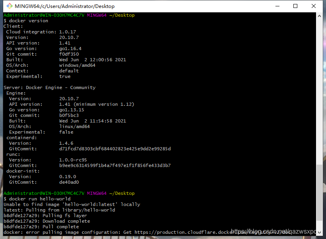The image size is (326, 239).
Task: Close the MINGW64 terminal window
Action: (314, 6)
